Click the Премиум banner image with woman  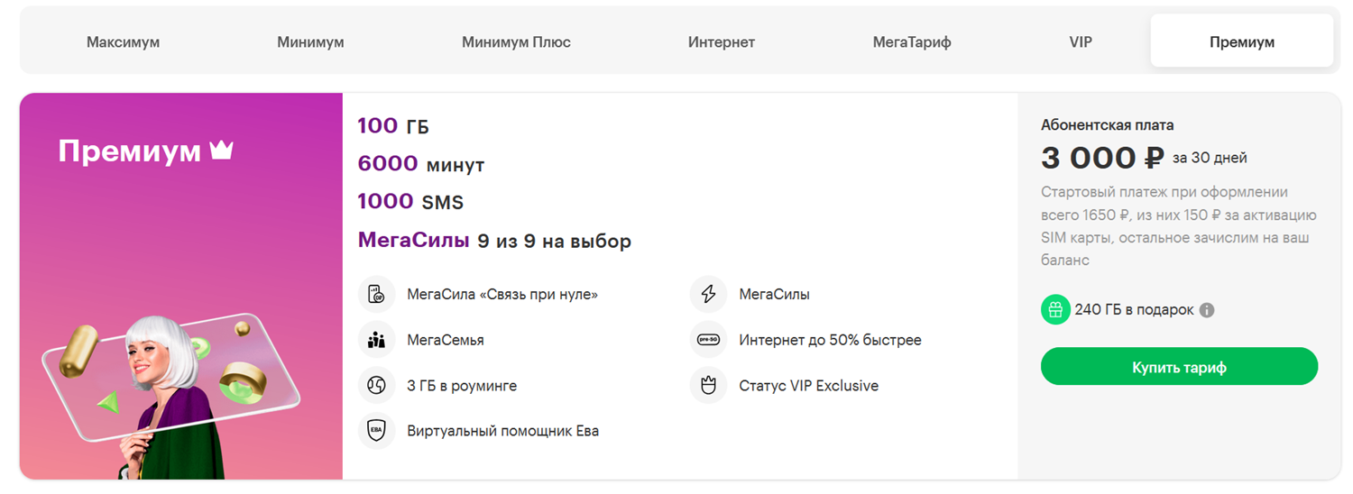pyautogui.click(x=180, y=379)
